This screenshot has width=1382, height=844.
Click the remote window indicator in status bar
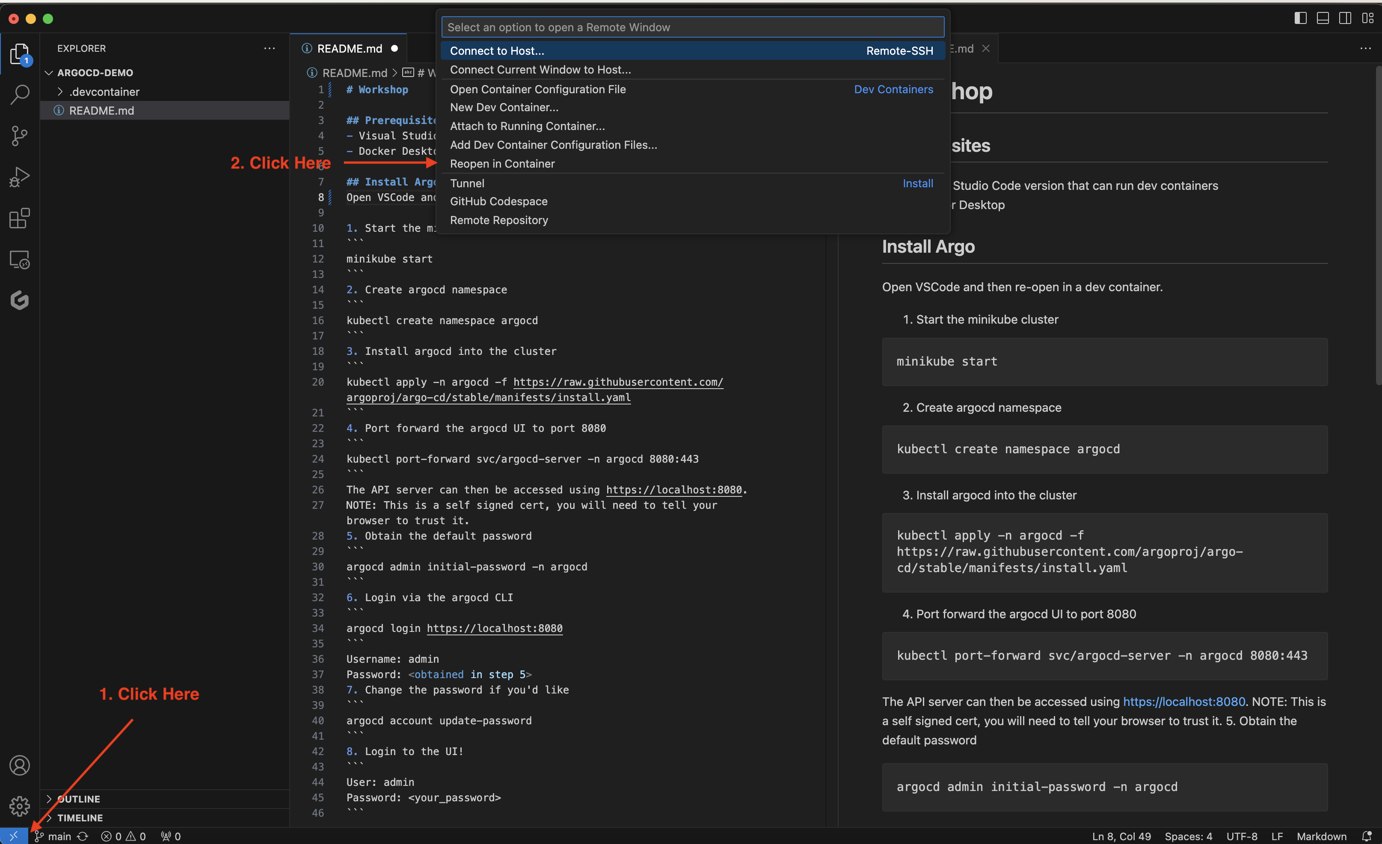(13, 836)
